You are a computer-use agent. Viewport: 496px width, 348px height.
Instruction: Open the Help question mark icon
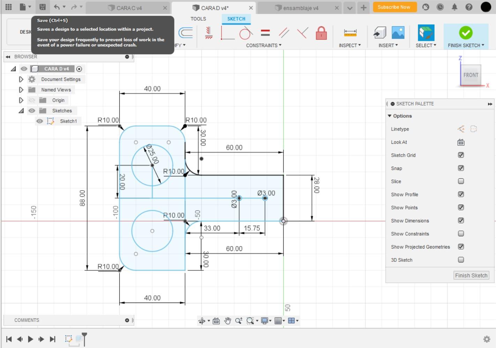(x=469, y=7)
